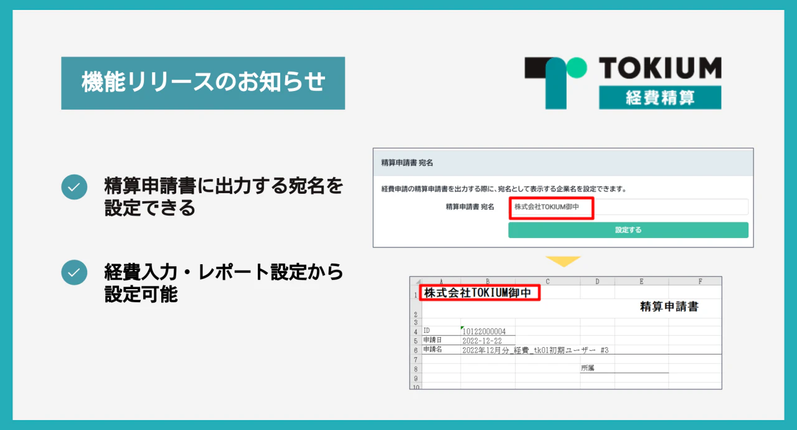797x430 pixels.
Task: Select the cell containing 10122000004
Action: point(488,332)
